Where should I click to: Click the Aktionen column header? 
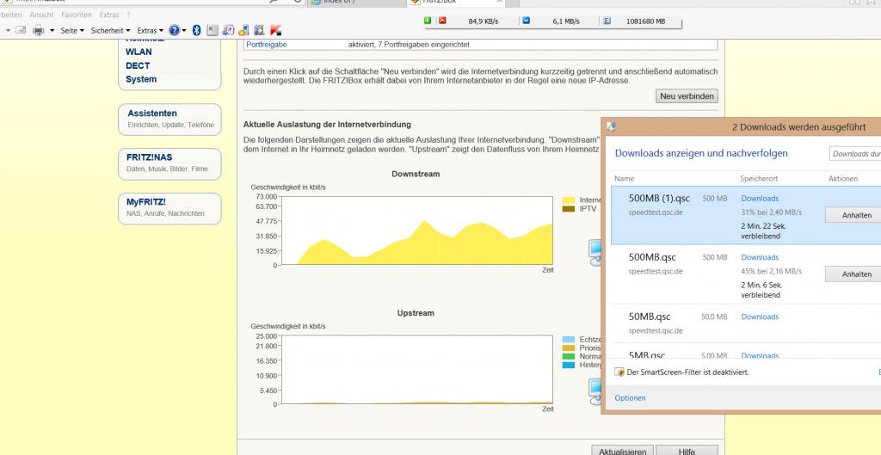tap(843, 179)
